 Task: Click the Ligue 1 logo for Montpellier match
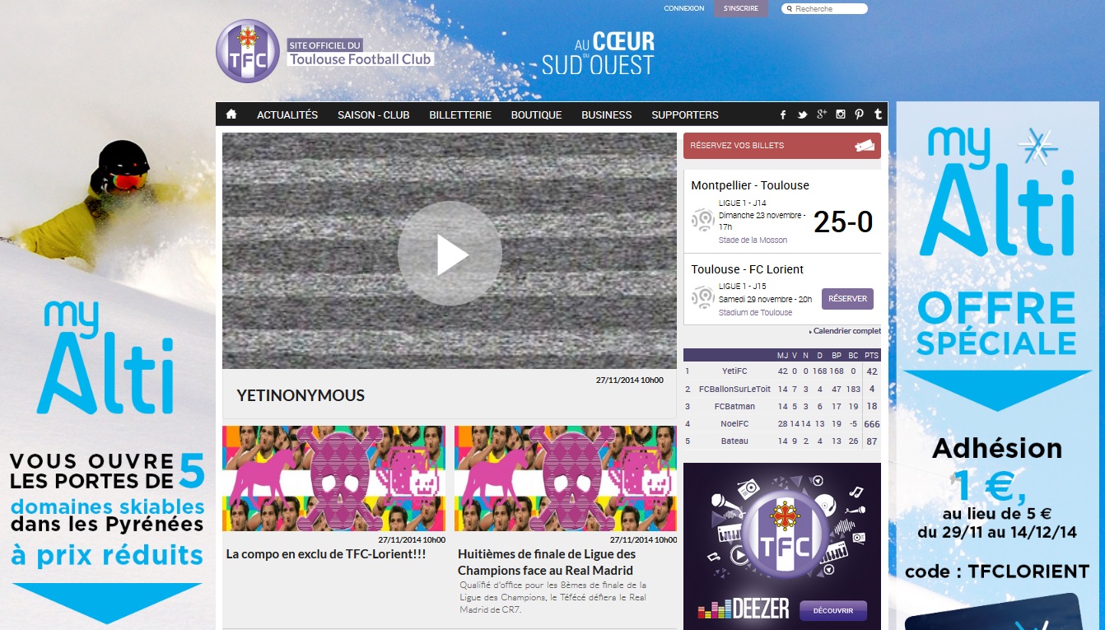point(703,220)
